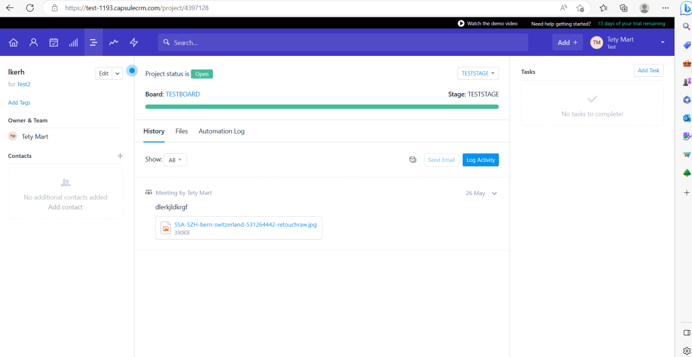
Task: Click the Tety Mart owner name
Action: [x=35, y=136]
